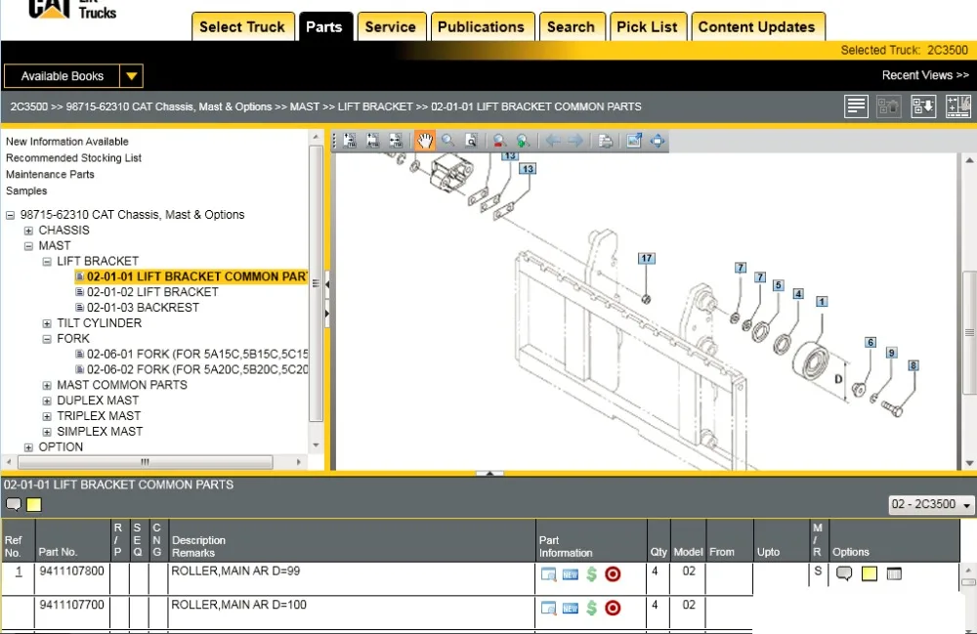Switch to the Select Truck tab
This screenshot has width=977, height=634.
(x=243, y=26)
